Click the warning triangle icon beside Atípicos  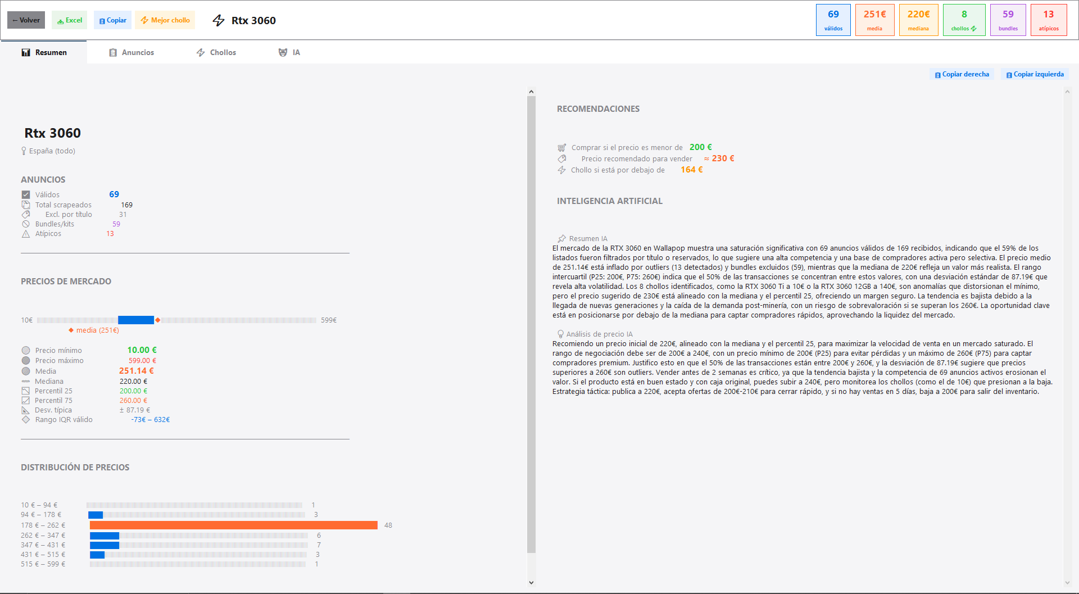coord(26,234)
